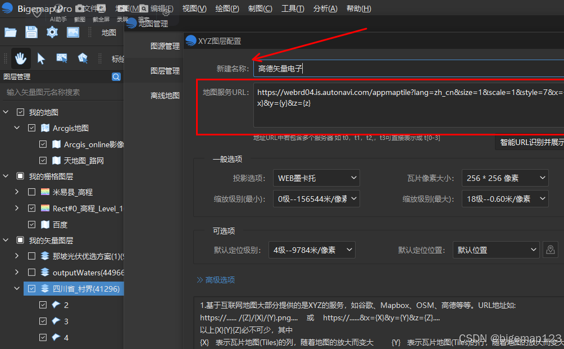Click the polygon icon of sublayer 3
Screen dimensions: 564x349
pyautogui.click(x=56, y=320)
